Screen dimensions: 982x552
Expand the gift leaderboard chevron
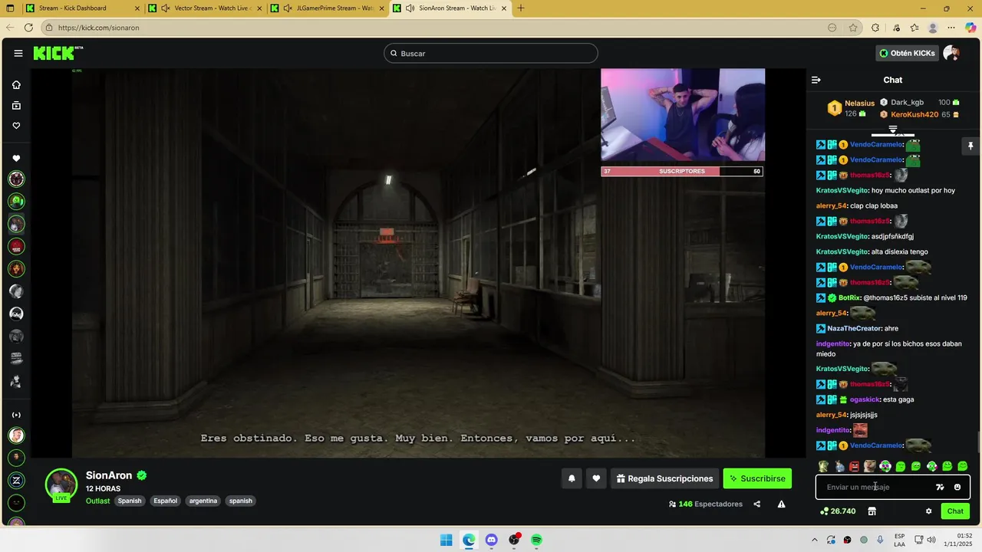(x=893, y=129)
